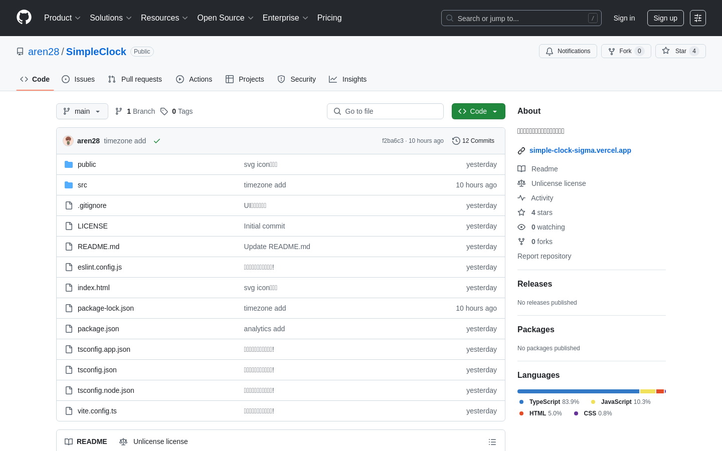Screen dimensions: 722x451
Task: Expand the Open Source menu
Action: tap(225, 18)
